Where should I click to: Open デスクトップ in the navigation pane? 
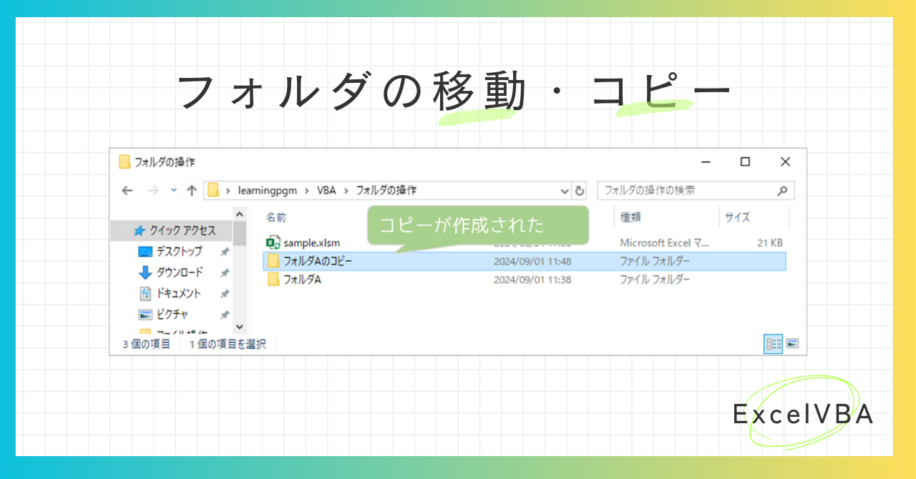[x=179, y=252]
